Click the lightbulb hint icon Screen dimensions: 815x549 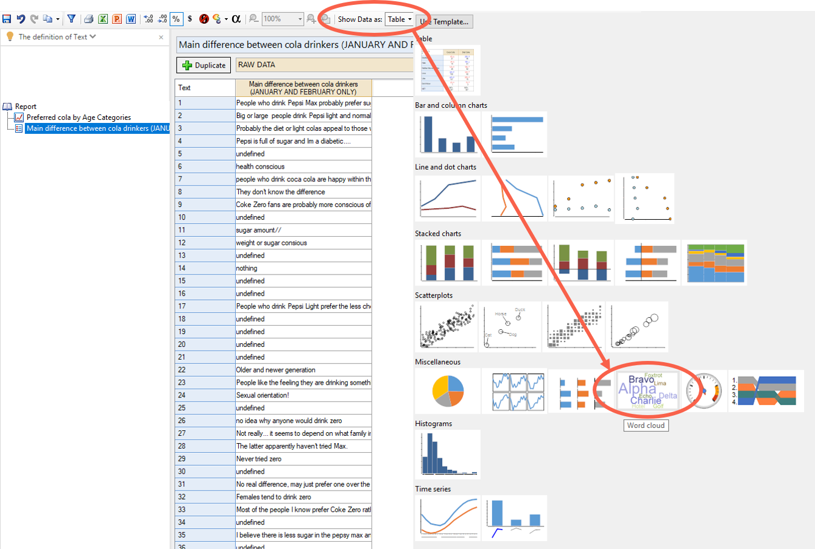click(10, 37)
